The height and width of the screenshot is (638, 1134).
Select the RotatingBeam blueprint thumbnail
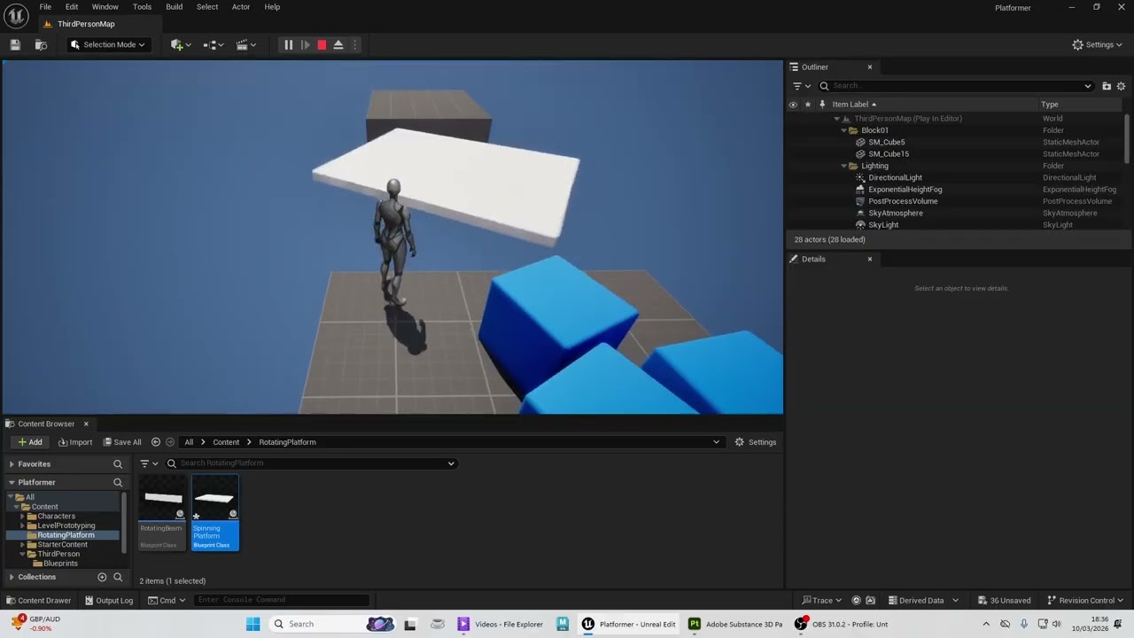[163, 512]
